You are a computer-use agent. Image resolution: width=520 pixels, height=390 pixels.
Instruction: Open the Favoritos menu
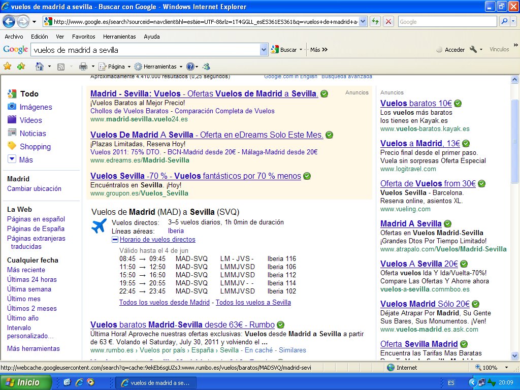(x=83, y=37)
